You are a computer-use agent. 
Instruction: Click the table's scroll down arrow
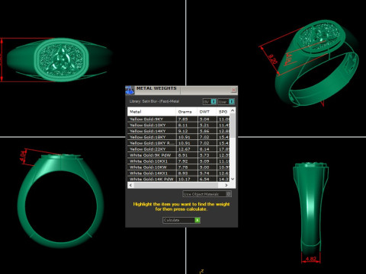(233, 179)
